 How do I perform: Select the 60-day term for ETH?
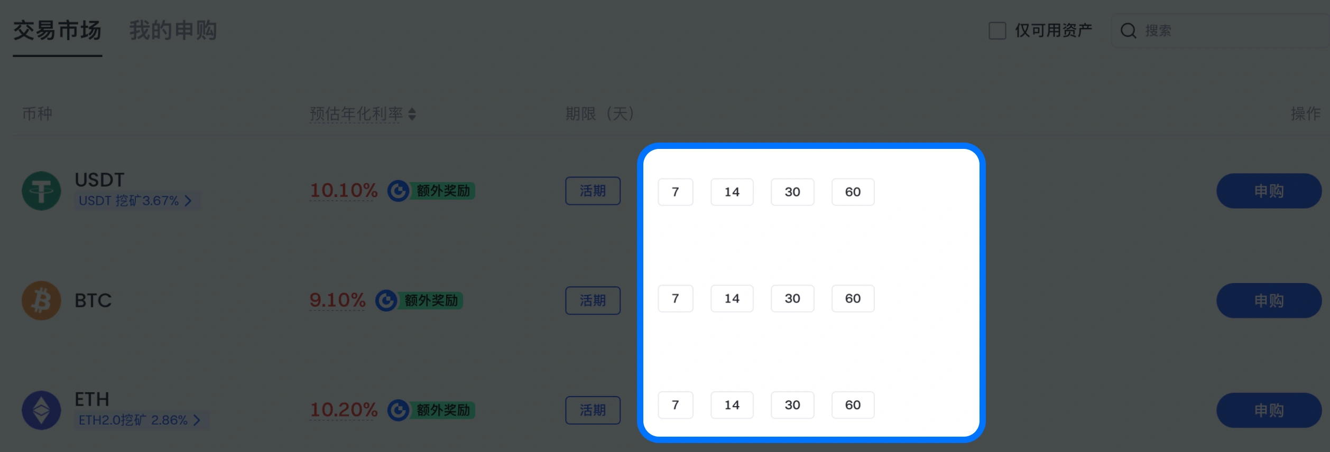(853, 405)
